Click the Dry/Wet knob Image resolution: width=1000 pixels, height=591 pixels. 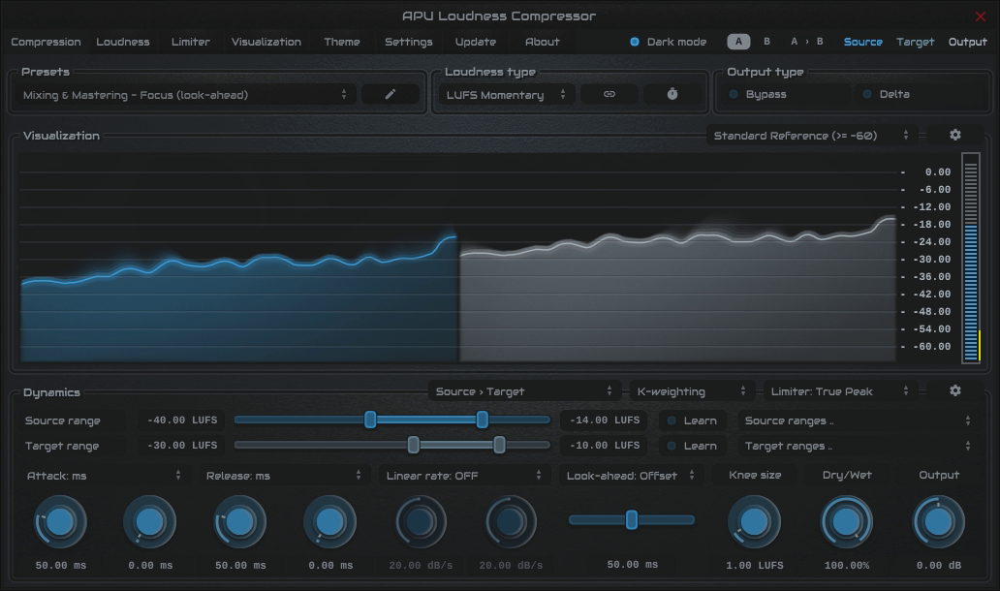tap(846, 522)
